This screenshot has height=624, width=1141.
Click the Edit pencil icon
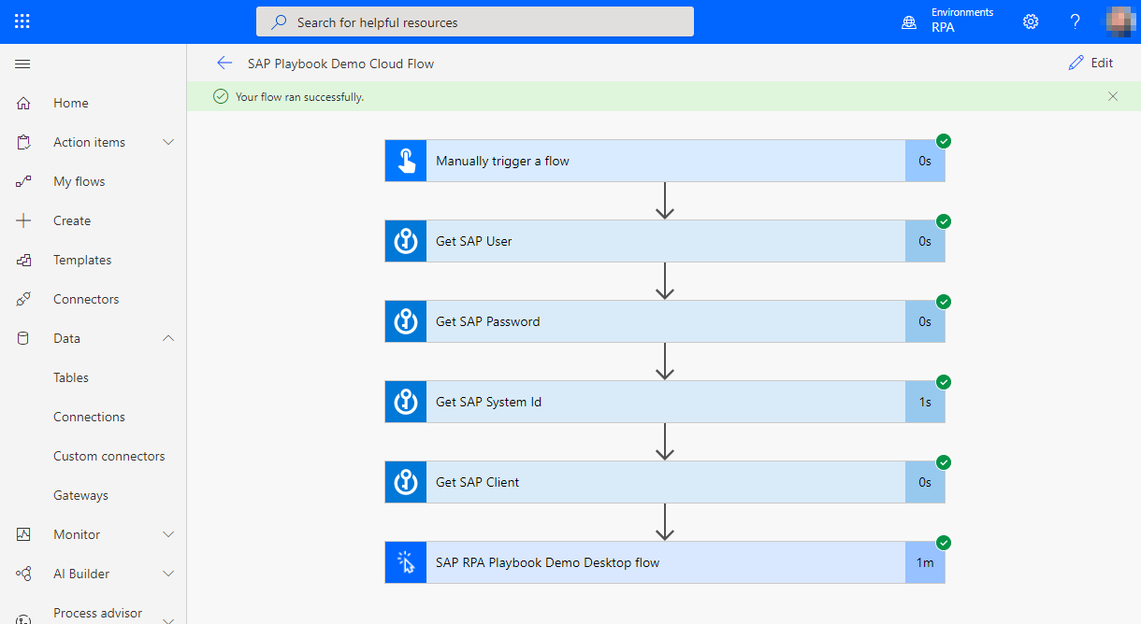[1076, 63]
